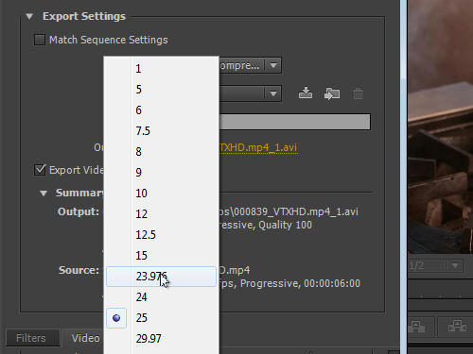Open the output name link ending .mp4_1.avi
The image size is (473, 354).
tap(258, 147)
